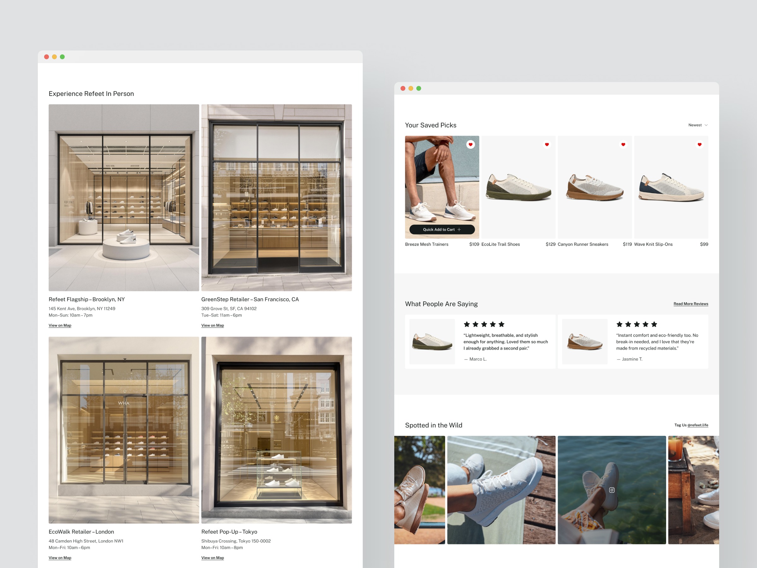This screenshot has height=568, width=757.
Task: Click plus icon on Quick Add button
Action: click(x=459, y=229)
